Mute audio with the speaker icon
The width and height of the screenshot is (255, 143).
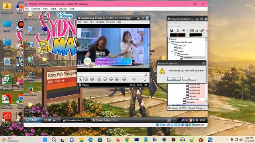[x=134, y=79]
